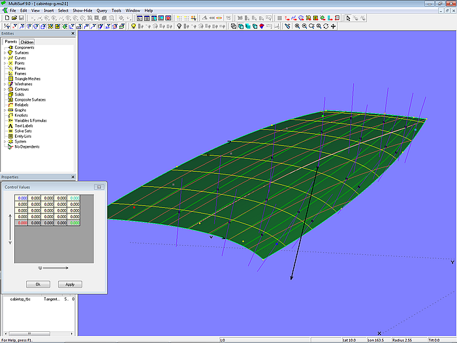
Task: Click the pan view cross-arrows icon
Action: click(x=334, y=26)
